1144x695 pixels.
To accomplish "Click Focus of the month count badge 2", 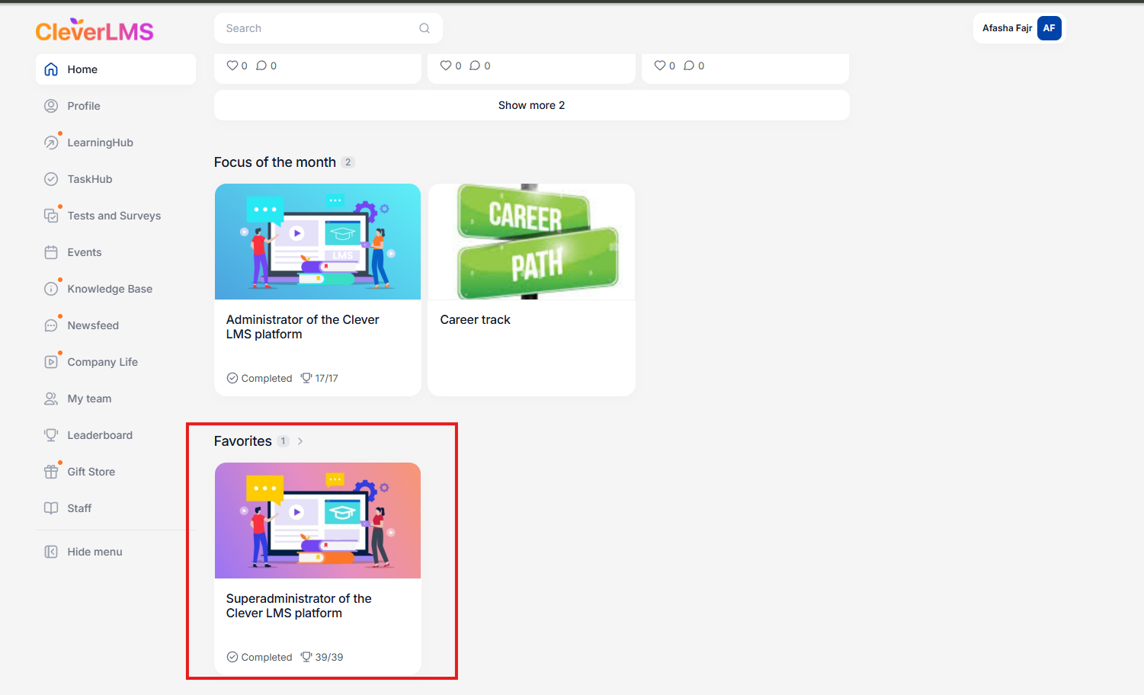I will pyautogui.click(x=348, y=162).
